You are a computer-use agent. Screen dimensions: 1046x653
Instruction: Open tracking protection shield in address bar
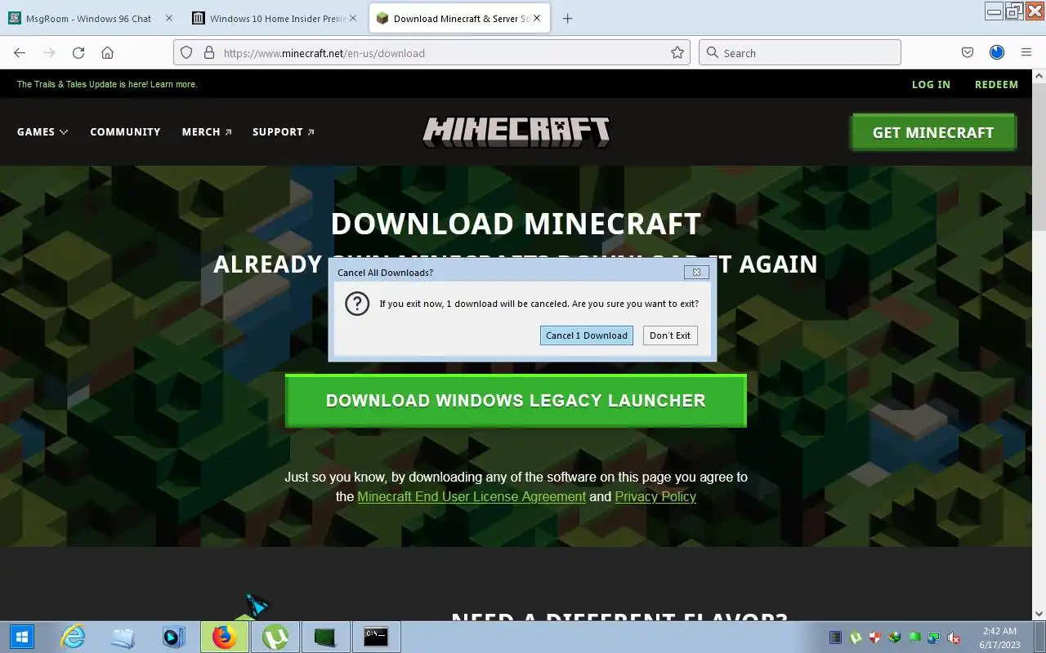coord(186,53)
